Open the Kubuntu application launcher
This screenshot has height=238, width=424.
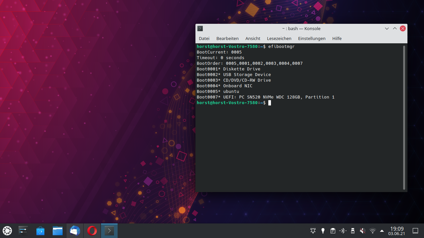[7, 231]
